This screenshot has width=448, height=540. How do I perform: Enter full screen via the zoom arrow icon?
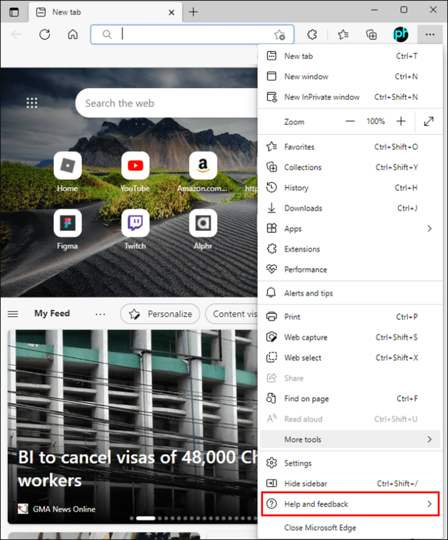(x=429, y=121)
